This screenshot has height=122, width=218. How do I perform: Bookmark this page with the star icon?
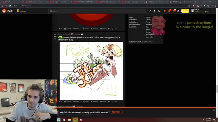coord(189,6)
